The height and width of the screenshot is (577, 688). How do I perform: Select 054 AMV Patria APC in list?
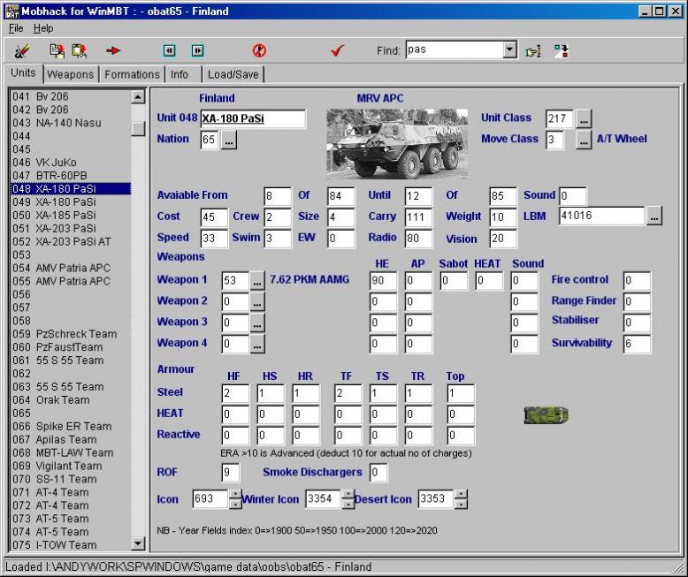point(62,268)
